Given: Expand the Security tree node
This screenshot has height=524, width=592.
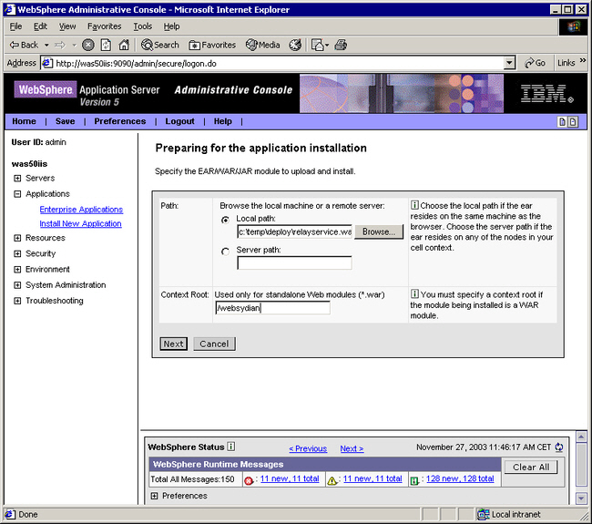Looking at the screenshot, I should tap(17, 253).
